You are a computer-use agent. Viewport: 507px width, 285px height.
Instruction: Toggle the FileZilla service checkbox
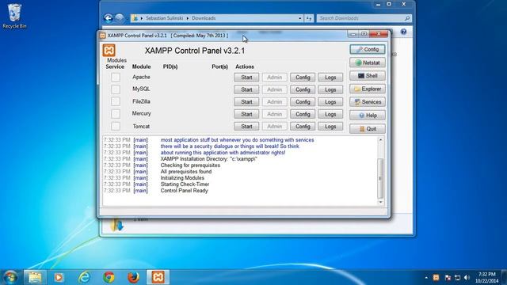[116, 101]
